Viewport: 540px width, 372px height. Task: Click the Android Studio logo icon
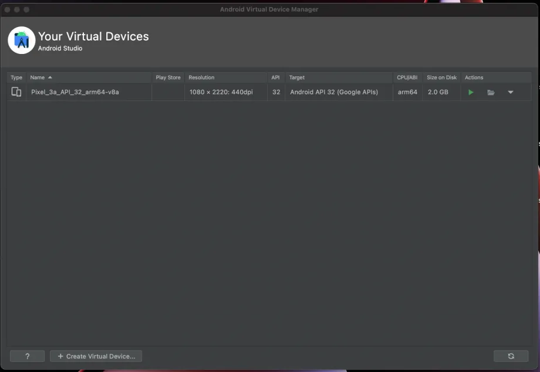[21, 40]
